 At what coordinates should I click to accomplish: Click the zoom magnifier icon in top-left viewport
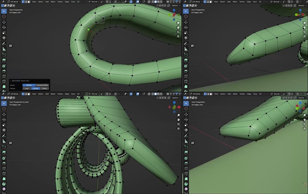tap(178, 23)
